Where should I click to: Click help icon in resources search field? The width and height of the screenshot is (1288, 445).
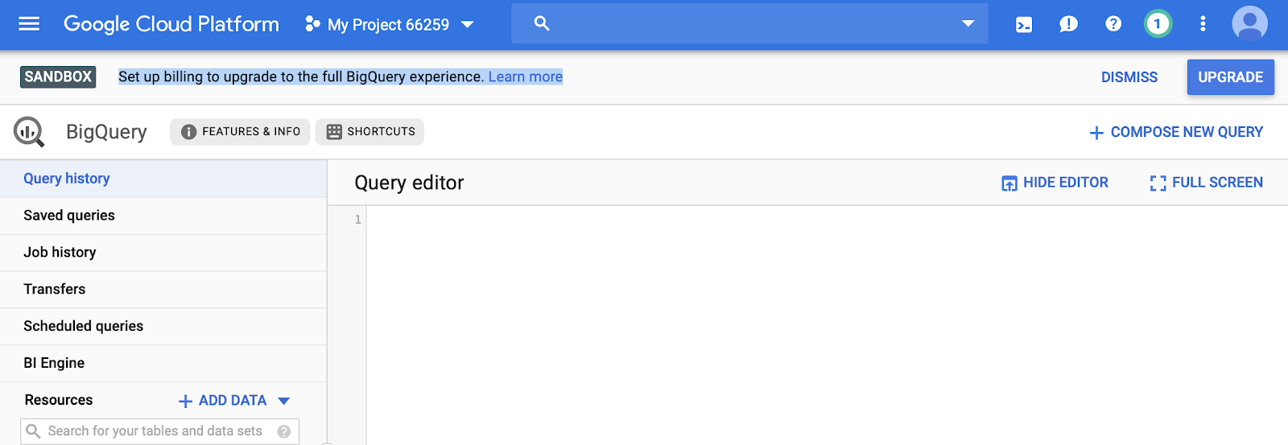284,431
